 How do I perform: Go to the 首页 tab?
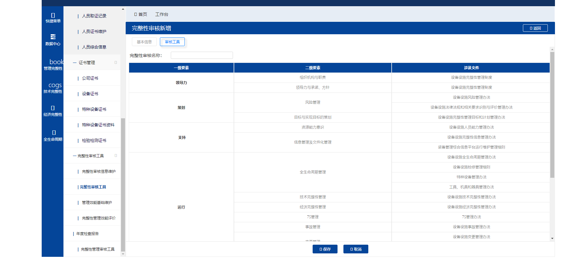[x=141, y=14]
